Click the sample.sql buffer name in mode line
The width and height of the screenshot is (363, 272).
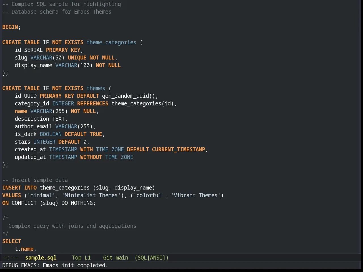41,258
